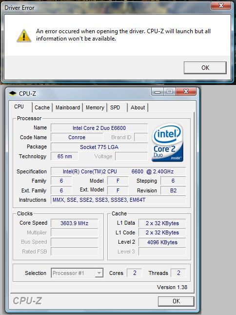Click the Specification field text
This screenshot has height=315, width=236.
click(x=118, y=171)
